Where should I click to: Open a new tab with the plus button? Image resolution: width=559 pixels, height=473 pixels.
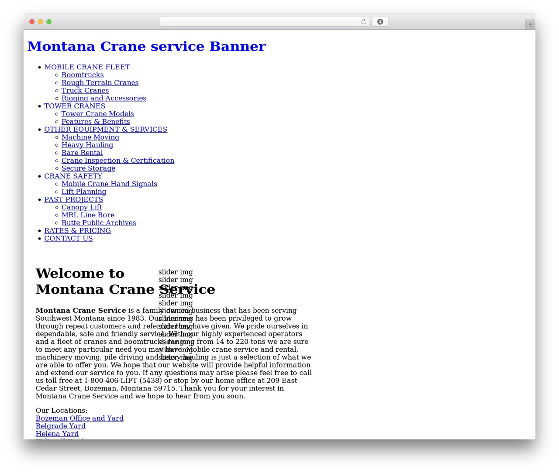click(530, 25)
